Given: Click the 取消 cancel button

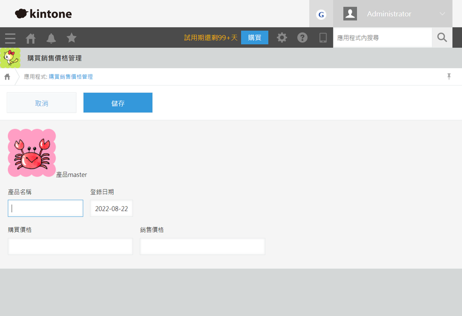Looking at the screenshot, I should [41, 103].
